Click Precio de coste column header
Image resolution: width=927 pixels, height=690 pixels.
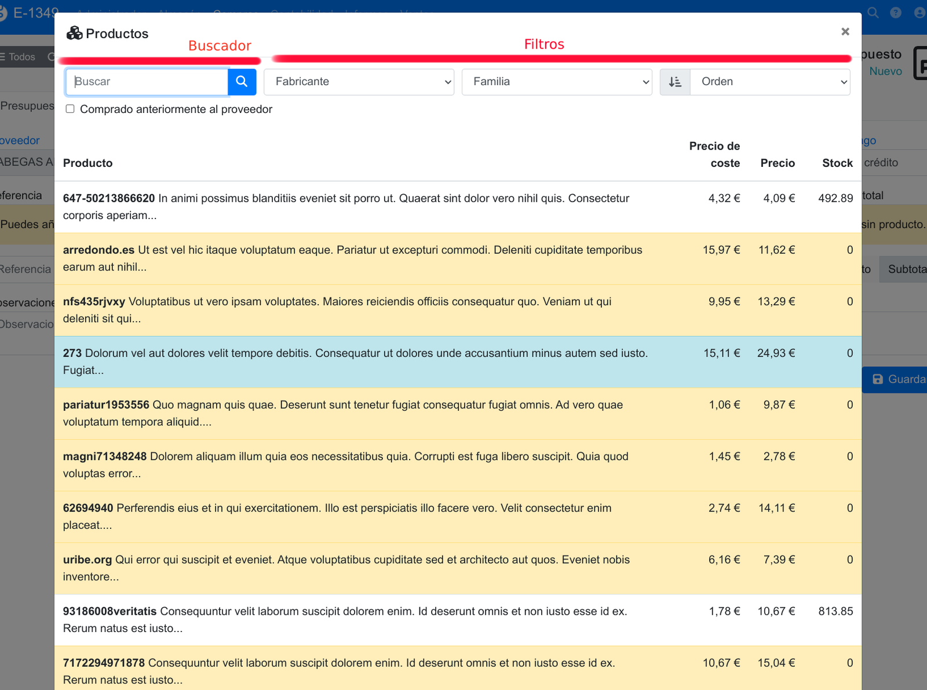(714, 155)
